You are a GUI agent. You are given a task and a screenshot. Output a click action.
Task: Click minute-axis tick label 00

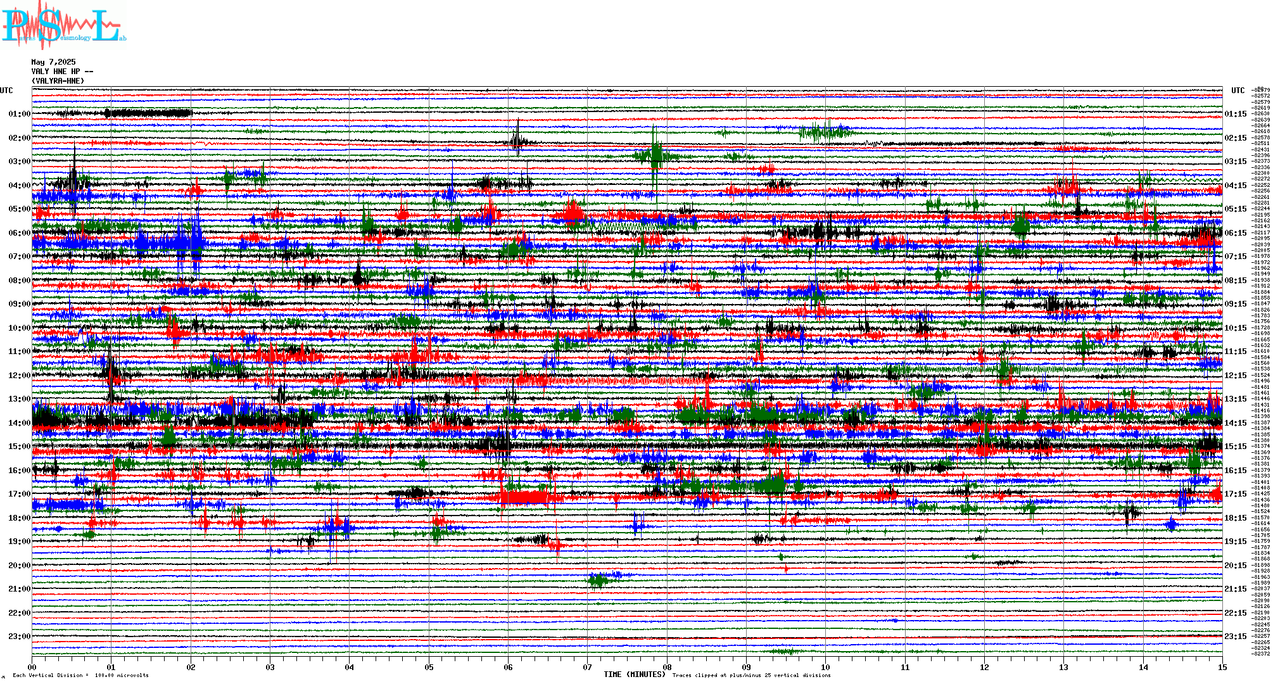pos(32,667)
